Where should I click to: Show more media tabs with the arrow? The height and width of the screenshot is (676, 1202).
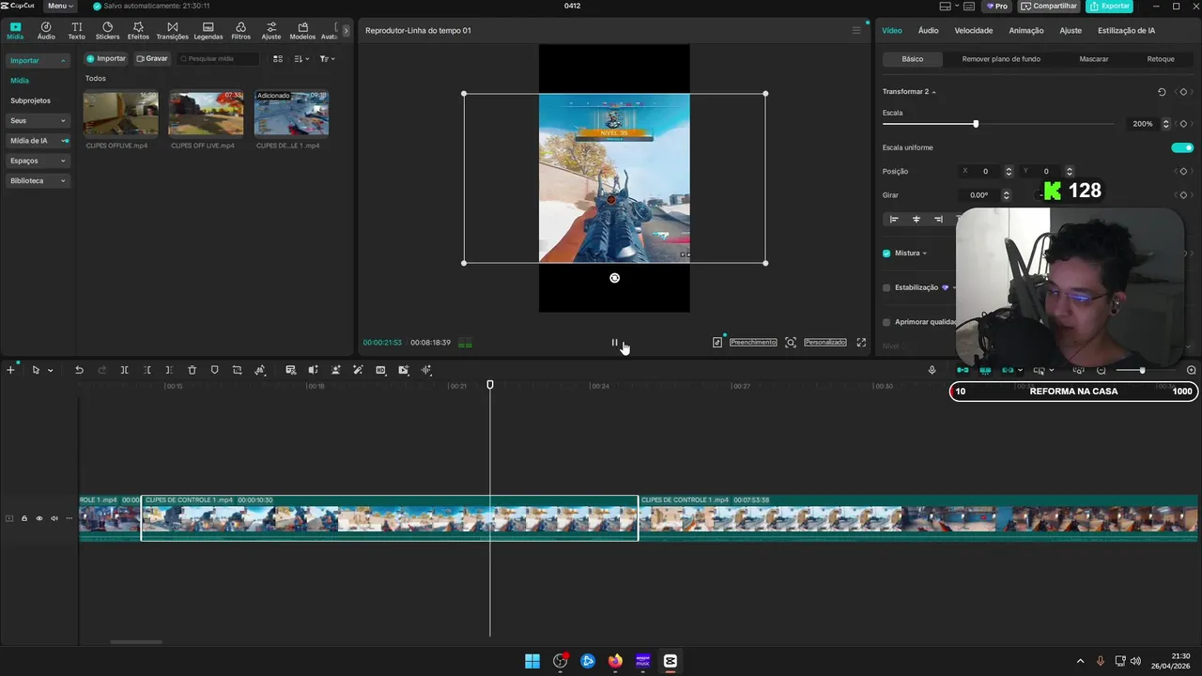pos(346,30)
